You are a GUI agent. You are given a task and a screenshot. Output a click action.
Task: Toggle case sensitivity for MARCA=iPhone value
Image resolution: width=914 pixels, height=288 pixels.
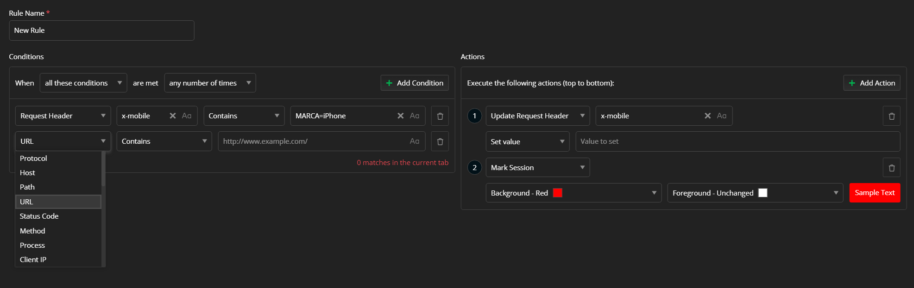(415, 116)
